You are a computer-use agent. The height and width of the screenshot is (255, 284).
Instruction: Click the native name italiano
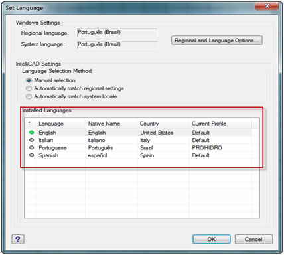pos(96,140)
